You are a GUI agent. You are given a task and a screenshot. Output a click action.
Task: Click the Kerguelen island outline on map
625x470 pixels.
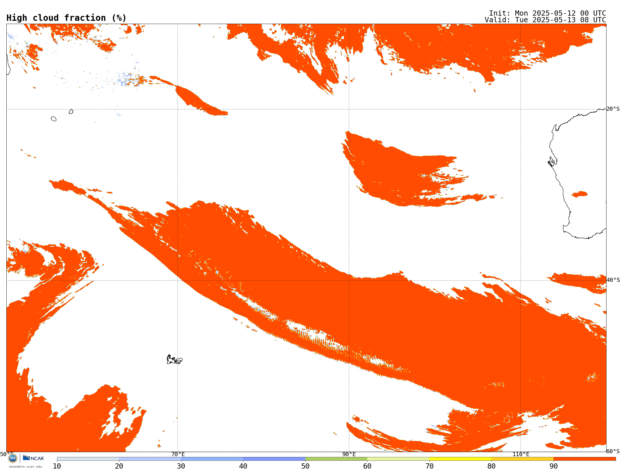point(174,360)
